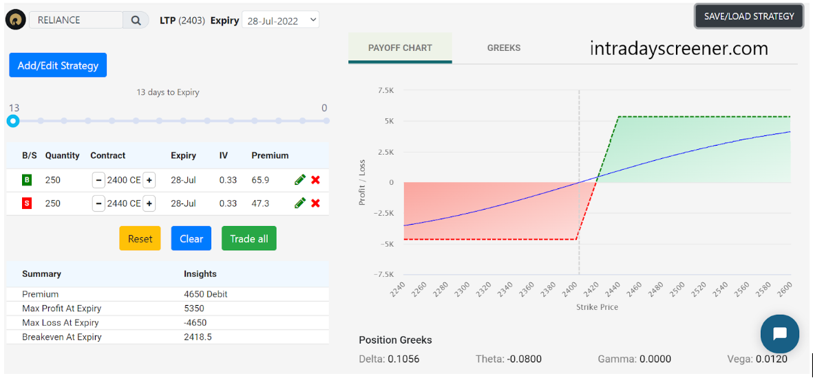Increase the 2440 CE strike with plus
813x378 pixels.
[x=149, y=203]
